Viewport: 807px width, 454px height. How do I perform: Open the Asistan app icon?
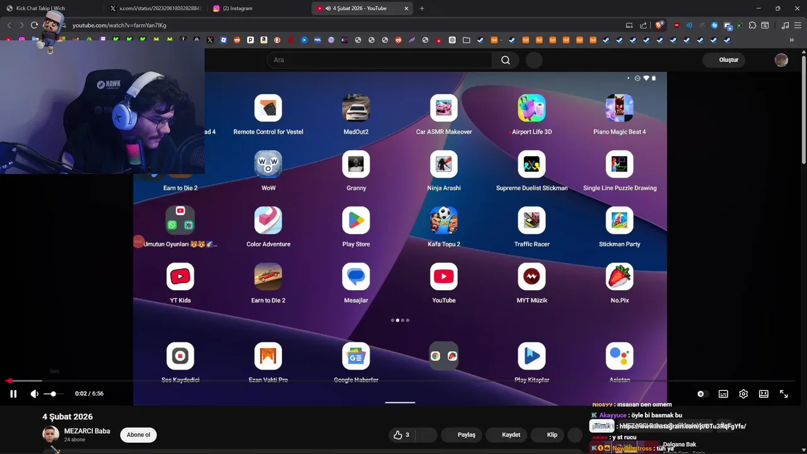point(620,356)
